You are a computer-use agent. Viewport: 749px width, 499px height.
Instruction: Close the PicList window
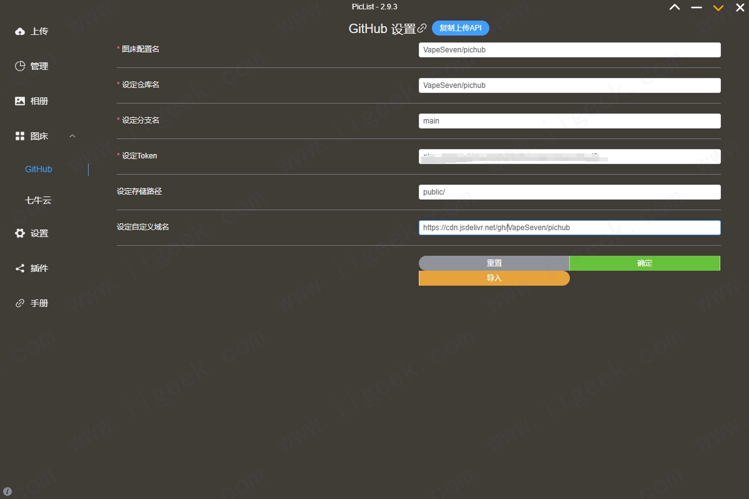pyautogui.click(x=740, y=7)
